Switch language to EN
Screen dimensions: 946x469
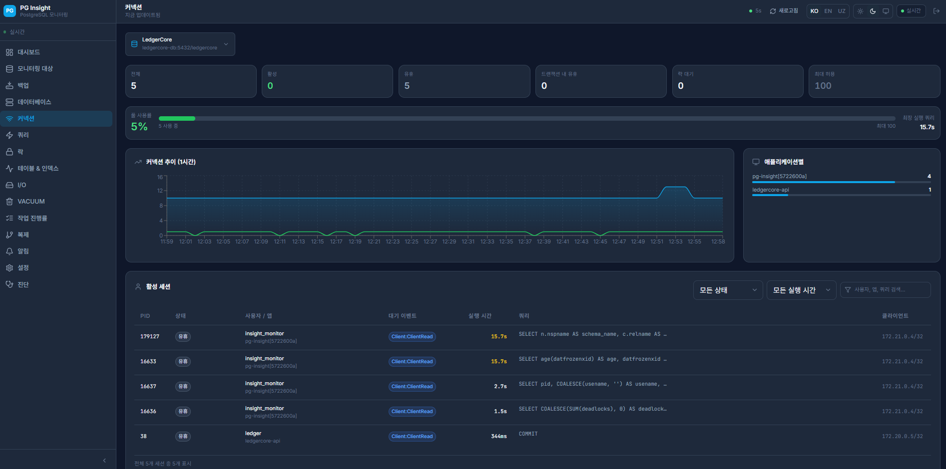[828, 11]
